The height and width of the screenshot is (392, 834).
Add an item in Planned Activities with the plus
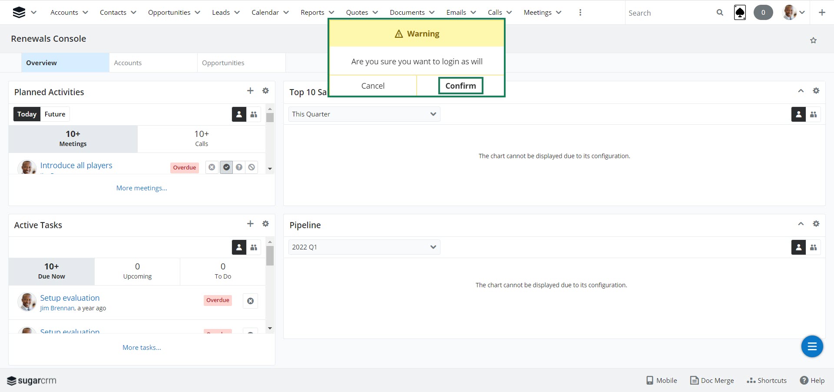250,91
